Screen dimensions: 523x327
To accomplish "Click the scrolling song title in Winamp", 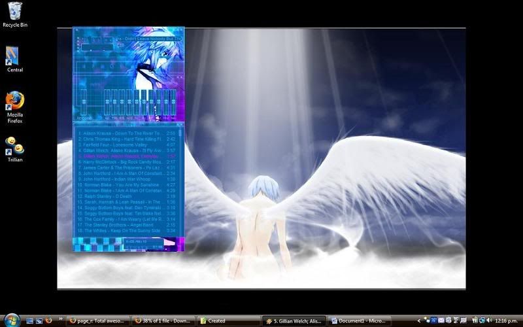I will pos(149,39).
